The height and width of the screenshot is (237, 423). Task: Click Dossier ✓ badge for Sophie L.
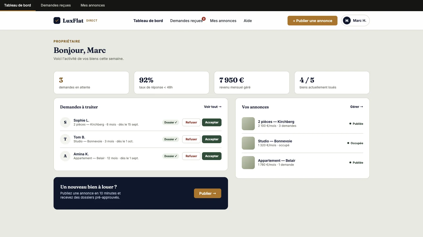(171, 122)
